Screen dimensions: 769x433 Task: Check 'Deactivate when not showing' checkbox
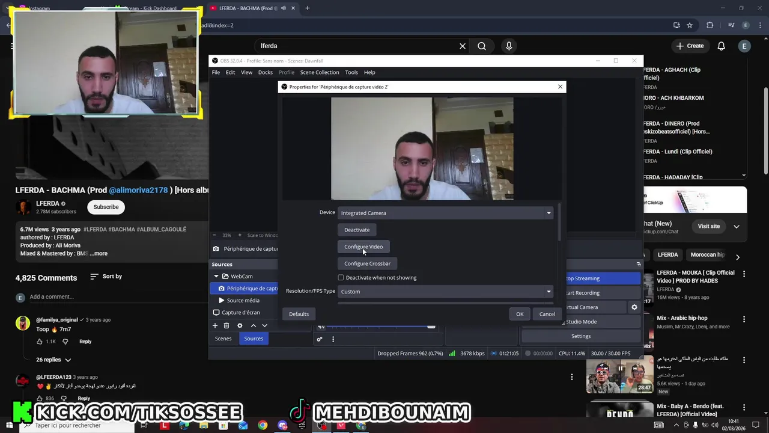coord(341,278)
